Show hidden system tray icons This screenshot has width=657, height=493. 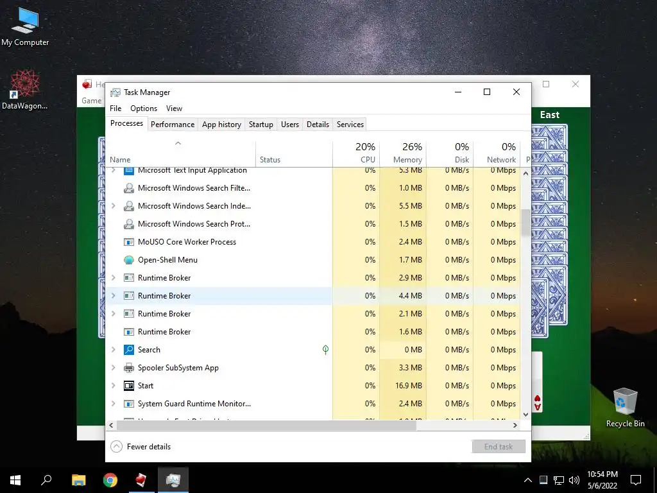point(528,480)
